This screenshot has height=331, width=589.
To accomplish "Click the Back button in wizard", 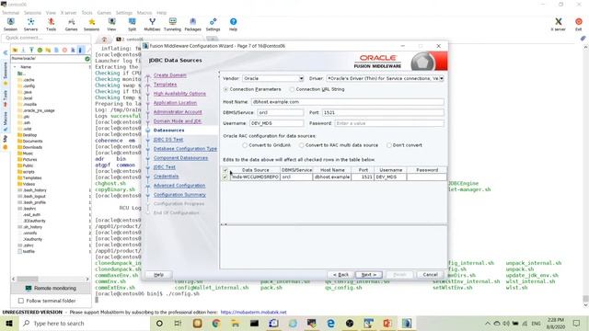I will 341,275.
